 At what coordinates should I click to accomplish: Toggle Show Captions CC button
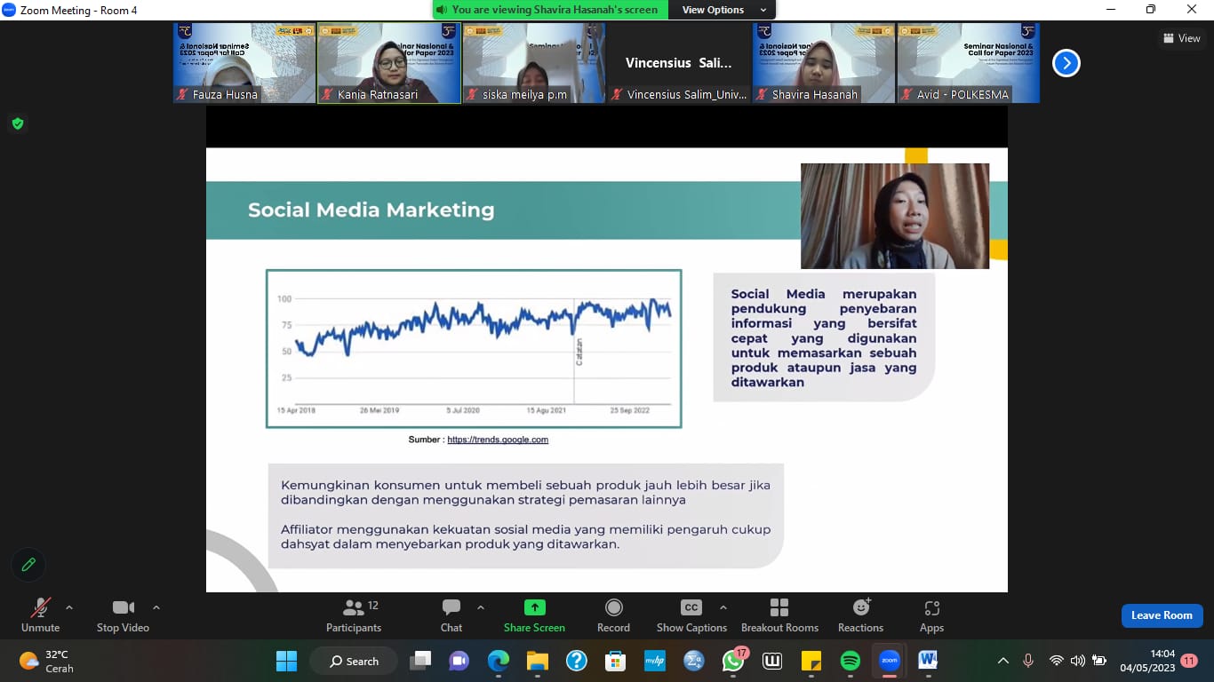pyautogui.click(x=691, y=607)
